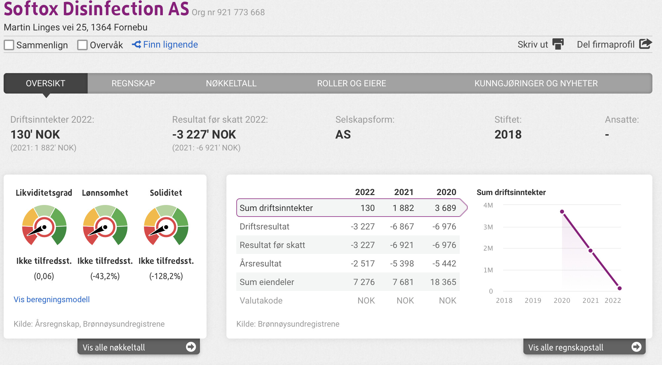The height and width of the screenshot is (365, 662).
Task: Tick the Overvåk checkbox
Action: [x=82, y=45]
